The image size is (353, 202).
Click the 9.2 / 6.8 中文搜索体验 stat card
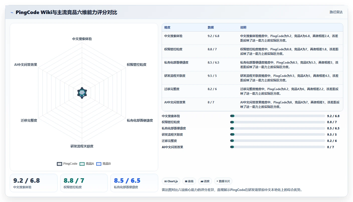[x=34, y=183]
